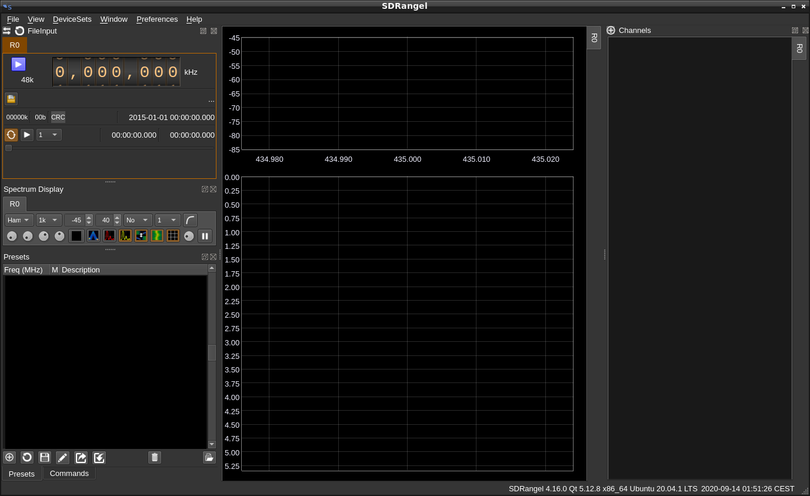This screenshot has width=810, height=496.
Task: Switch to the Commands tab
Action: tap(69, 473)
